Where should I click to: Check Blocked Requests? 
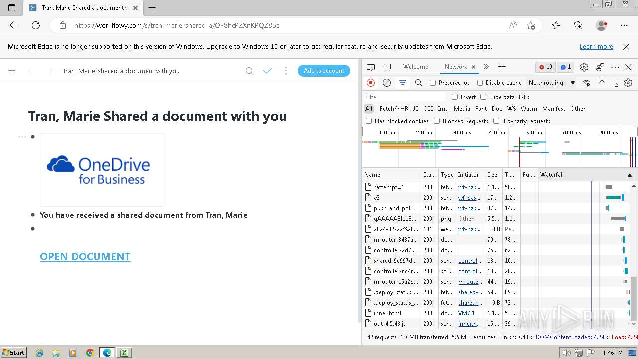tap(437, 121)
